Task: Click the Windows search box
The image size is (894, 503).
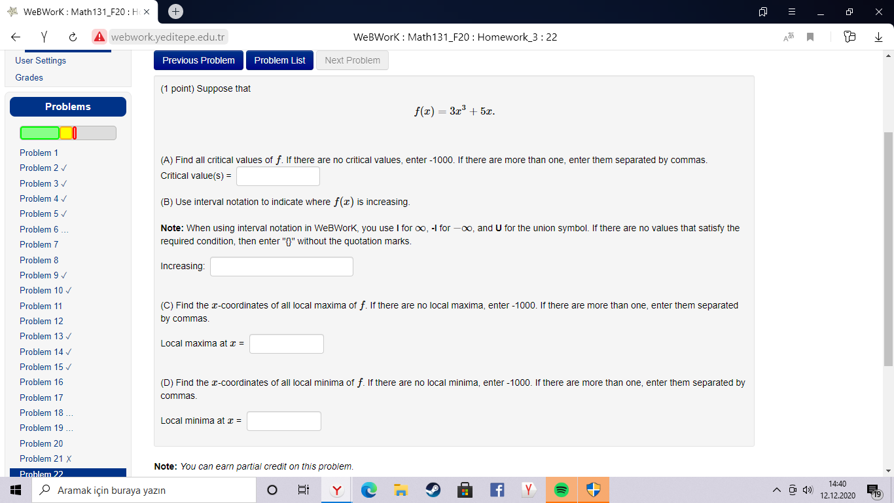Action: coord(144,490)
